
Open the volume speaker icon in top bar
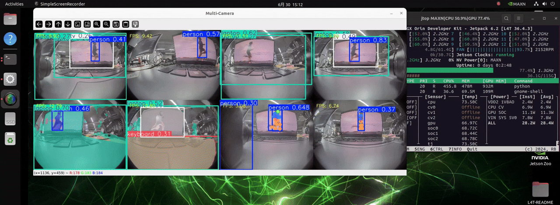click(x=545, y=4)
